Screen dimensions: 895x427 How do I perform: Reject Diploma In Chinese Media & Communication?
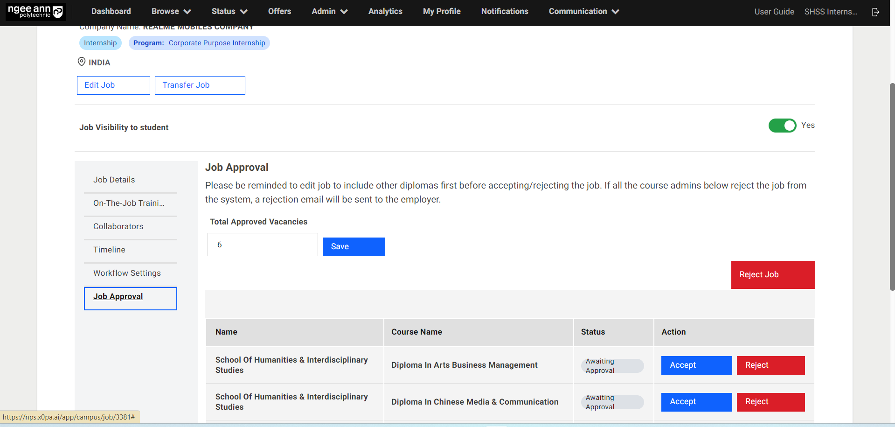tap(770, 402)
